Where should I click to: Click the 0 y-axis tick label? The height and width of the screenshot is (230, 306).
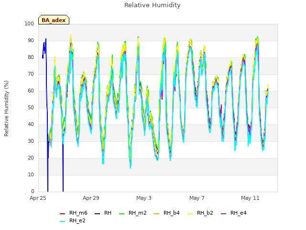point(33,192)
